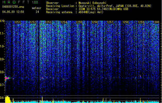
Task: Click time marker 1300 on the spectrogram
Action: pos(156,22)
